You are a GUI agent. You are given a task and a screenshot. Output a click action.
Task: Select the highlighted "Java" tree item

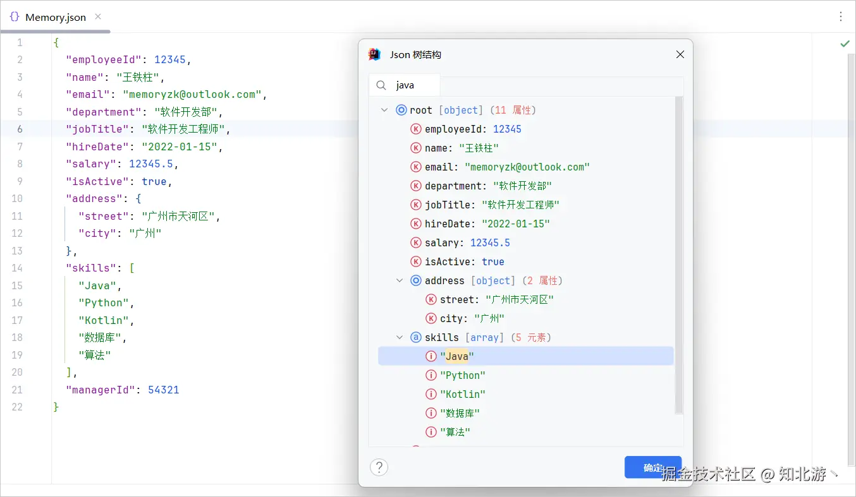(457, 356)
